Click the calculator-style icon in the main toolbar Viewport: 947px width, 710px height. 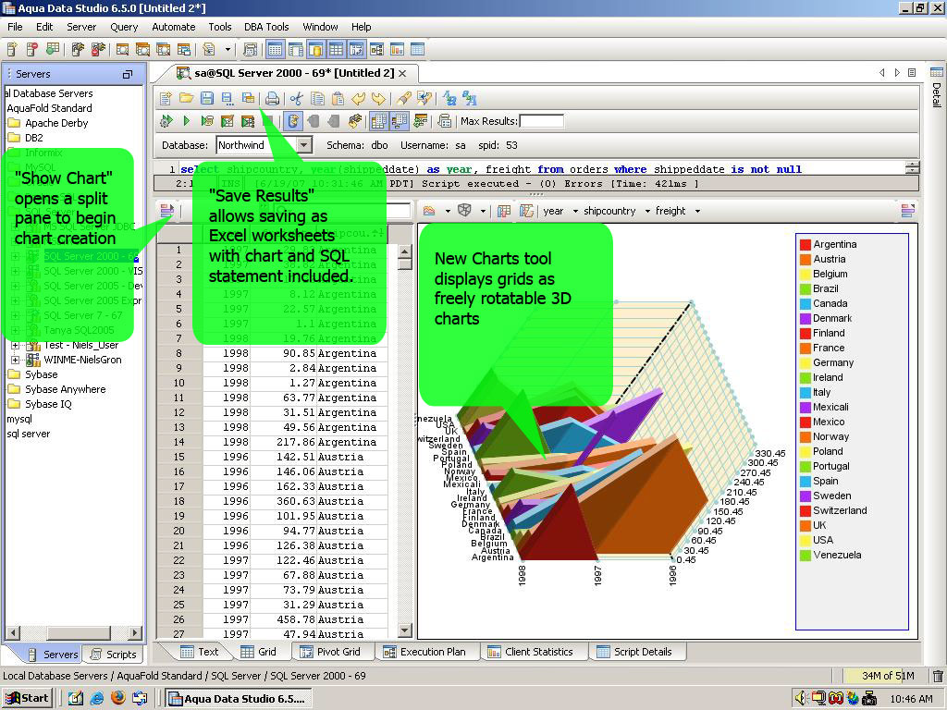tap(250, 50)
